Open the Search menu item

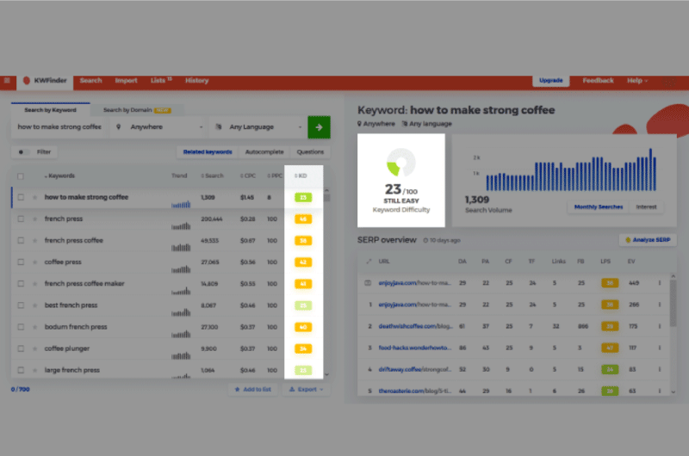(x=91, y=81)
